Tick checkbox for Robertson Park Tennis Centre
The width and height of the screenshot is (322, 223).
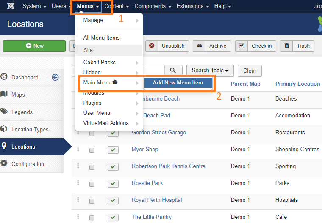pos(92,167)
